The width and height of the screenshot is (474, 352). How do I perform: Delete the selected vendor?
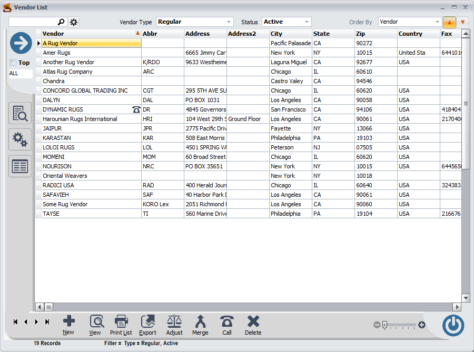(253, 325)
